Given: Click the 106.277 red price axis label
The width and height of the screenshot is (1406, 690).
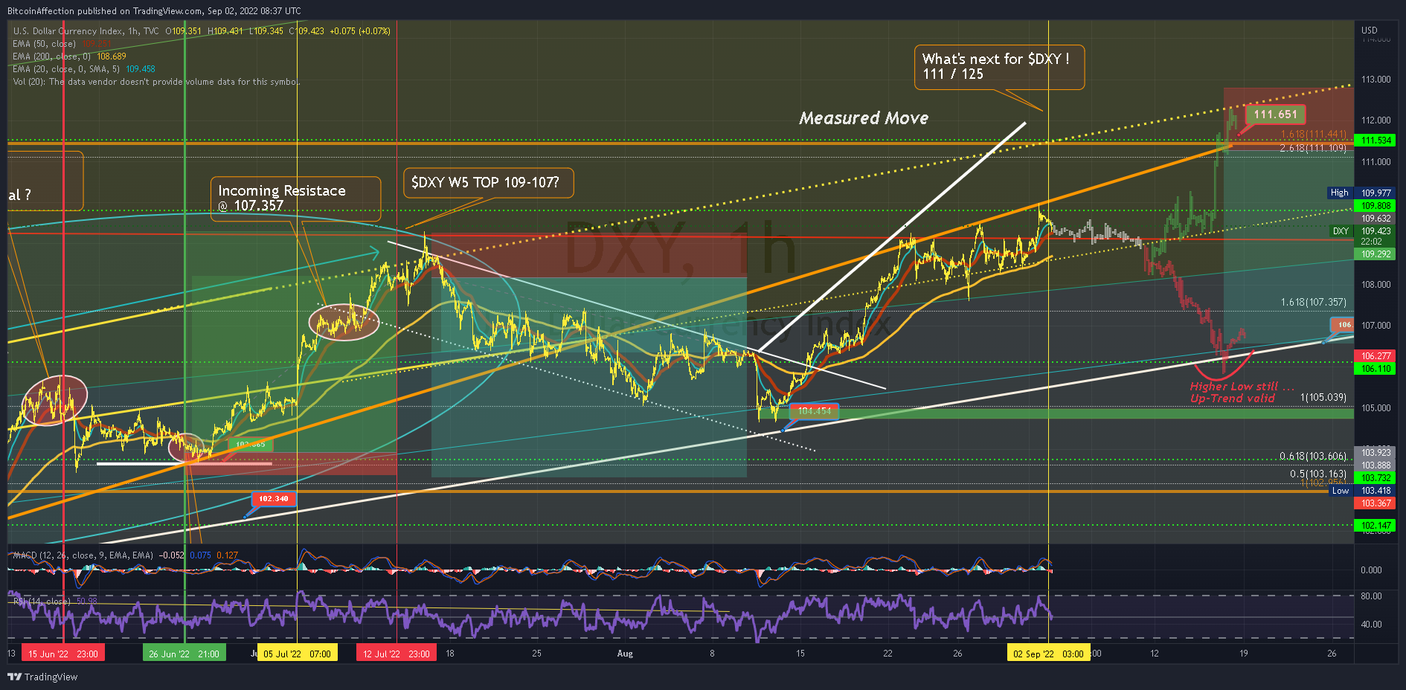Looking at the screenshot, I should [1375, 356].
